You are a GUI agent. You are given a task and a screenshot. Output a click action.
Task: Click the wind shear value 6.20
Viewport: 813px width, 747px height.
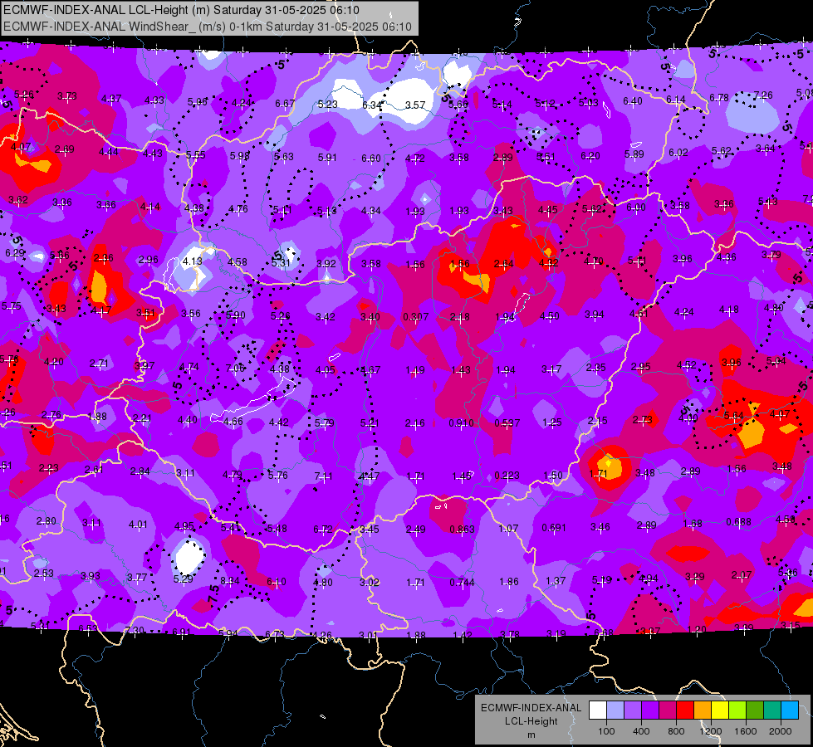[590, 155]
